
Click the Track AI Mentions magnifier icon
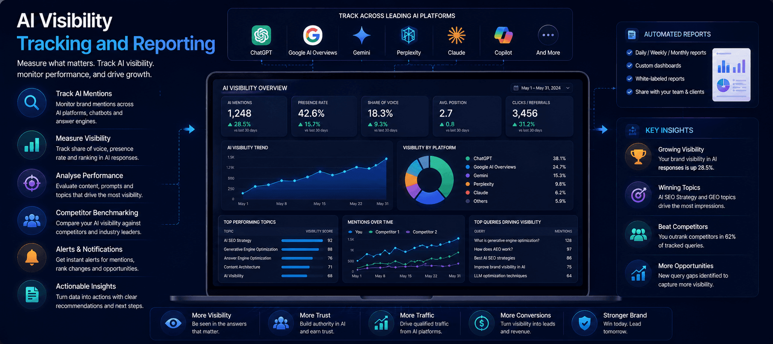32,102
